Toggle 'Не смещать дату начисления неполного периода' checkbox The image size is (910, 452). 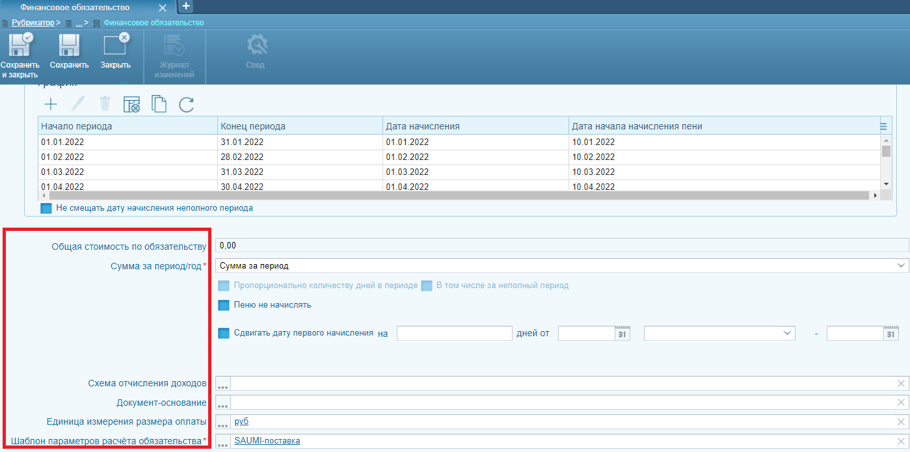46,209
